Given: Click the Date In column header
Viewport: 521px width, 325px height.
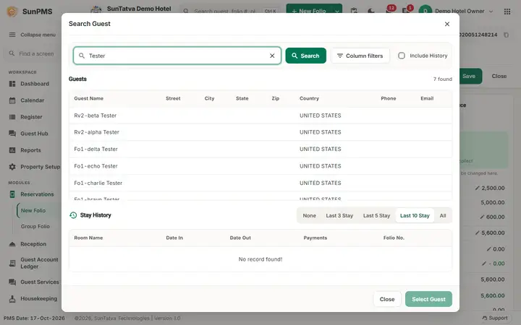Looking at the screenshot, I should tap(174, 238).
